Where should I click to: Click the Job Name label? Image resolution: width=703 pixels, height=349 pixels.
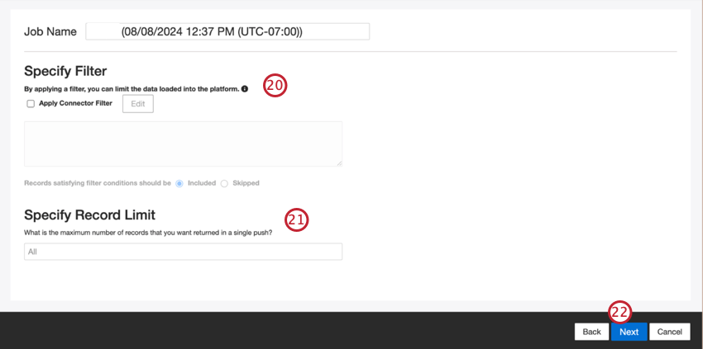tap(50, 32)
